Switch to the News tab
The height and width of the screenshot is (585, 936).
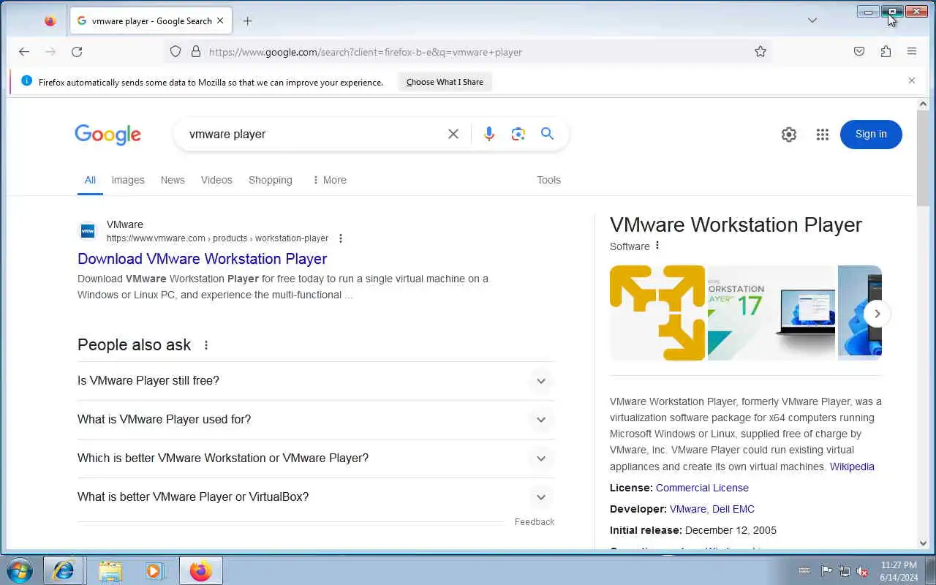pos(173,180)
